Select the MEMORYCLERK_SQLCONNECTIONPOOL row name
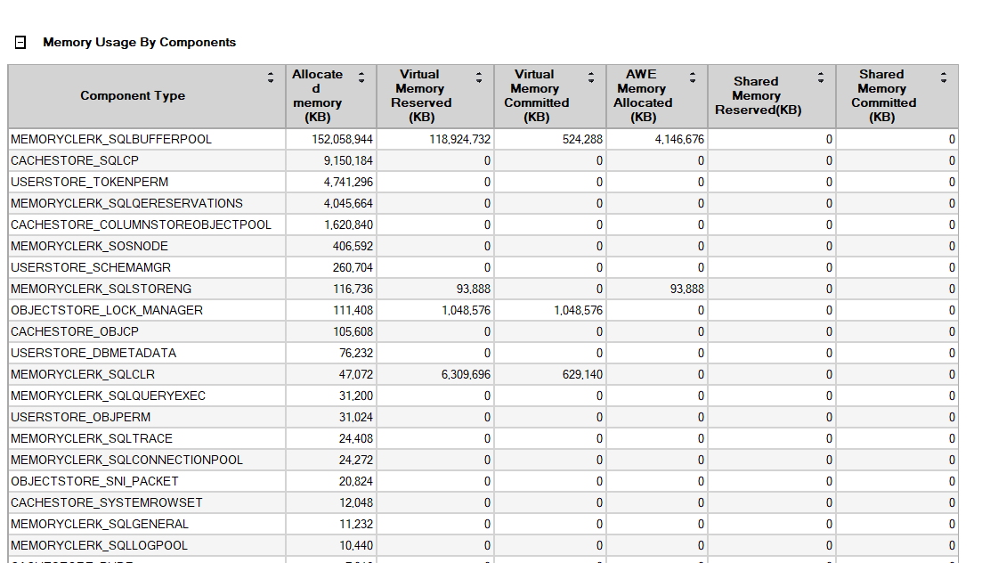998x563 pixels. pos(126,460)
